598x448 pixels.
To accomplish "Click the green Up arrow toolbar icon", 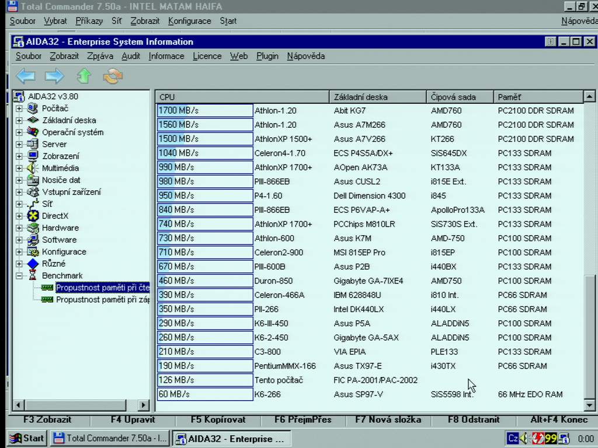I will [x=84, y=76].
